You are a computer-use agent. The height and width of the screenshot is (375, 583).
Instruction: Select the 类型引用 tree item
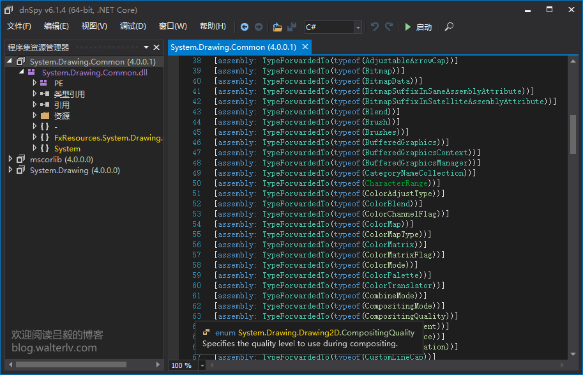69,94
